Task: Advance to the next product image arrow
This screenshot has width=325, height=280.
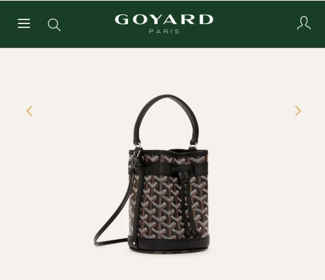Action: click(x=298, y=111)
